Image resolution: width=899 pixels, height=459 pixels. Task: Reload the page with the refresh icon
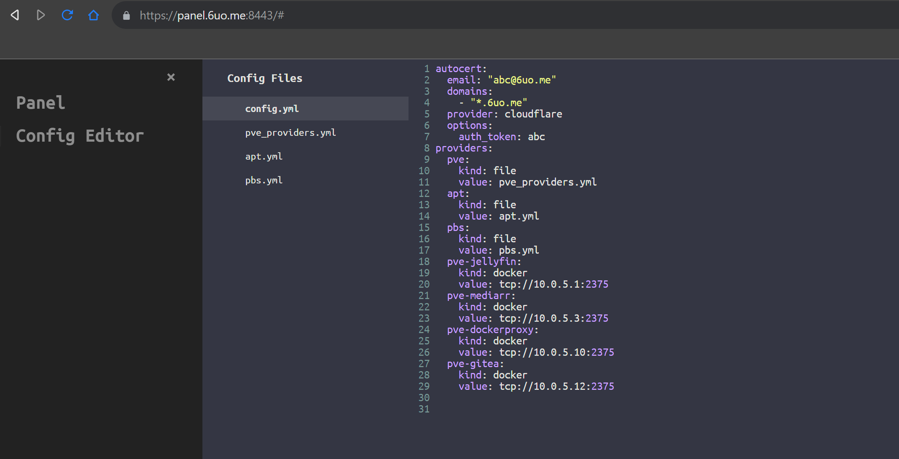(x=67, y=15)
